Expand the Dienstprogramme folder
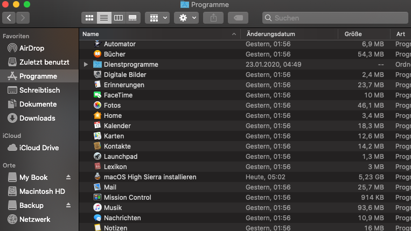Screen dimensions: 411x231 click(86, 65)
